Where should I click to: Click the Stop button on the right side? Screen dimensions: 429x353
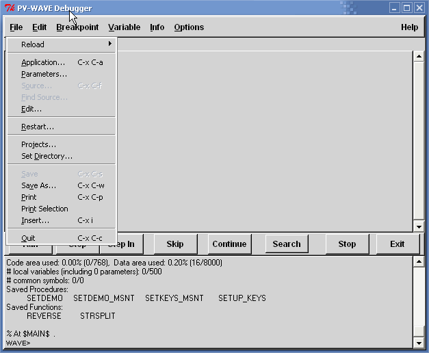pos(347,244)
